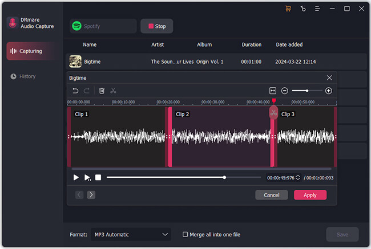Go to previous track arrow
This screenshot has height=249, width=371.
pos(79,195)
